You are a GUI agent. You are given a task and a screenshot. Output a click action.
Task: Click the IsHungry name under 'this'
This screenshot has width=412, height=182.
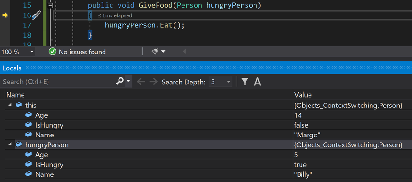coord(49,125)
